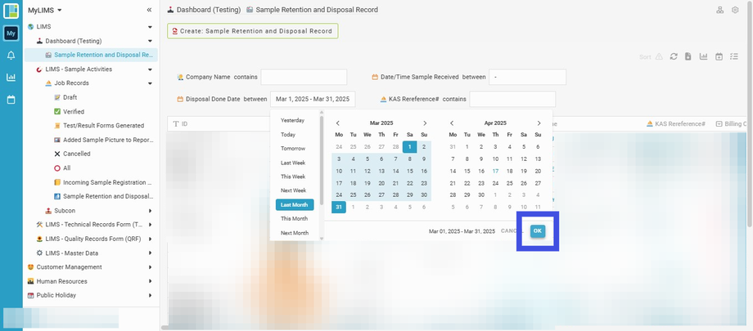Go to next month from Apr 2025
The width and height of the screenshot is (753, 331).
[x=539, y=123]
